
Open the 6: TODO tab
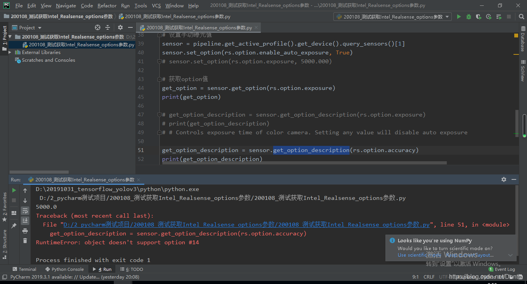point(132,269)
